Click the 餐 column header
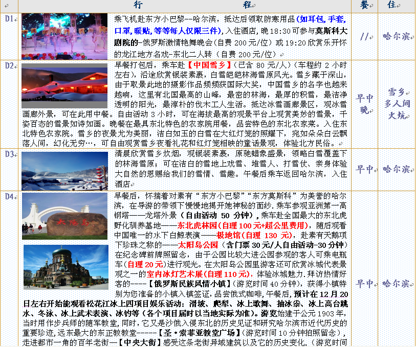416x347 pixels. point(364,6)
